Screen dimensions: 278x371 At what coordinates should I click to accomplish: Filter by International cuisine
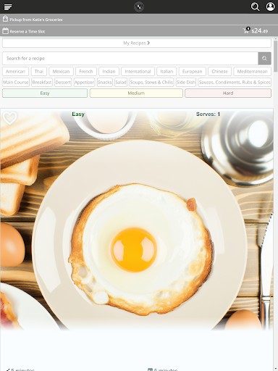[x=138, y=72]
